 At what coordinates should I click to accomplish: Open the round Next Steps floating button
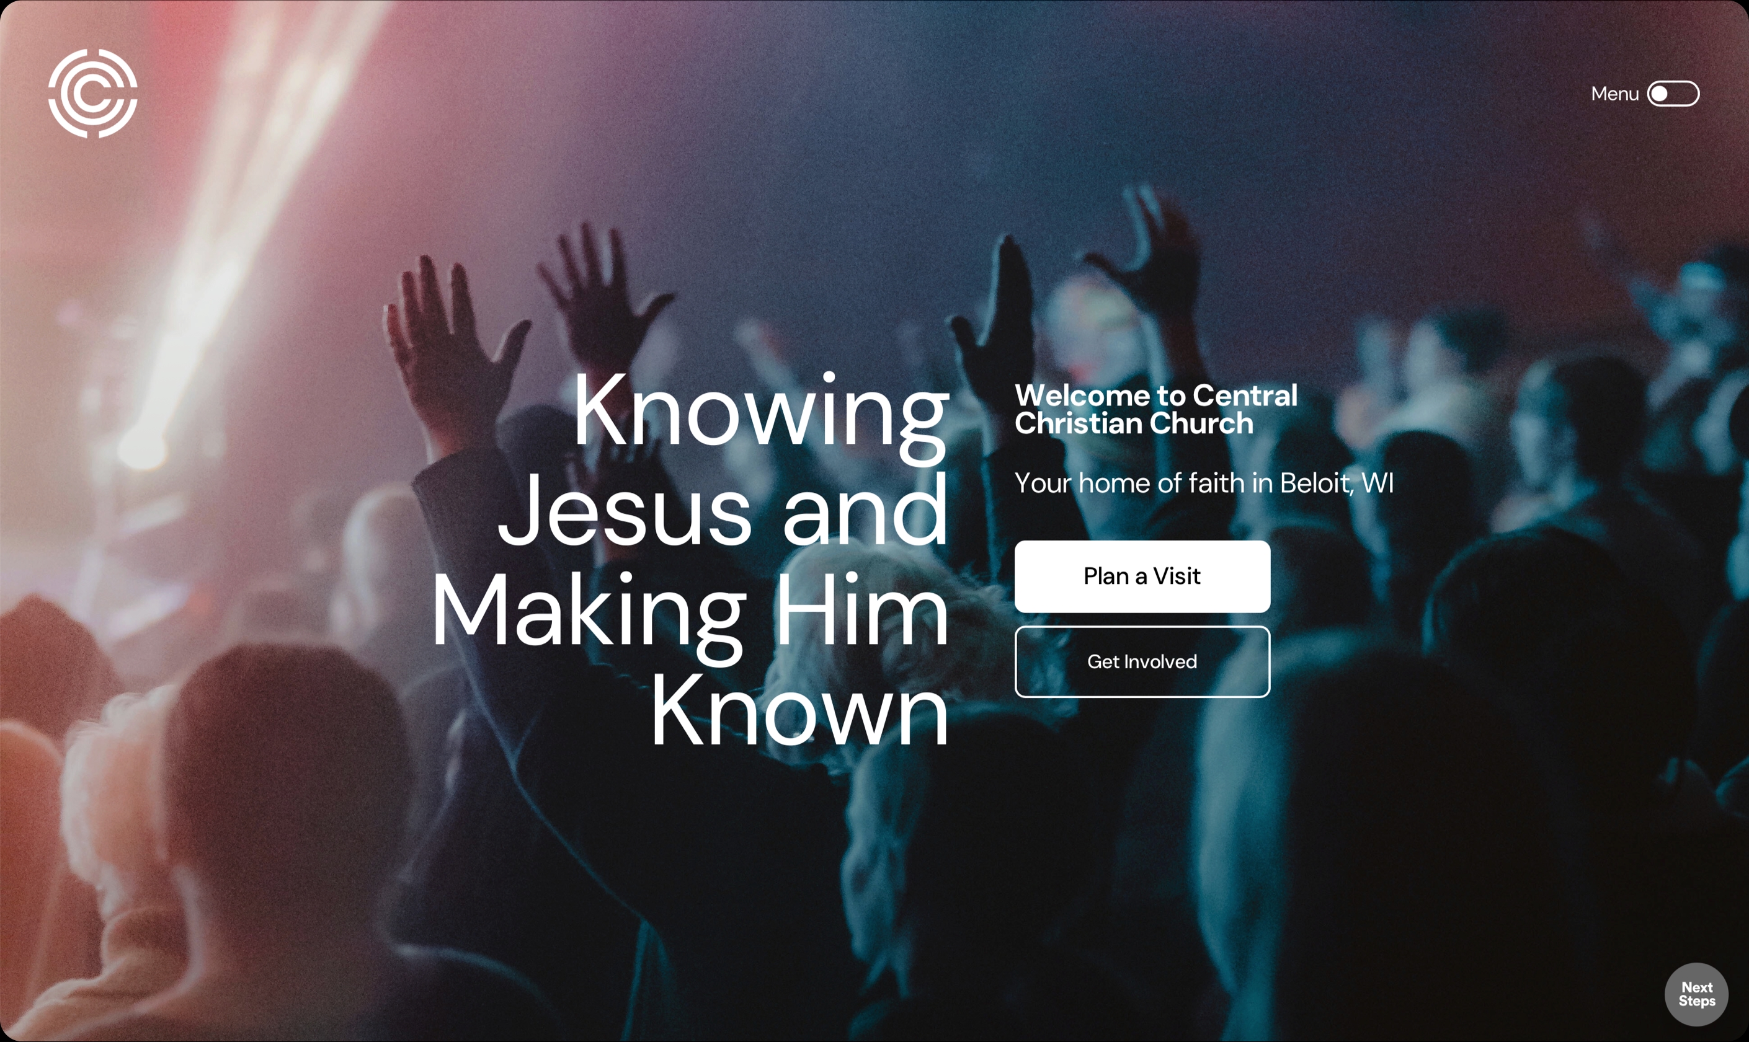[x=1696, y=994]
